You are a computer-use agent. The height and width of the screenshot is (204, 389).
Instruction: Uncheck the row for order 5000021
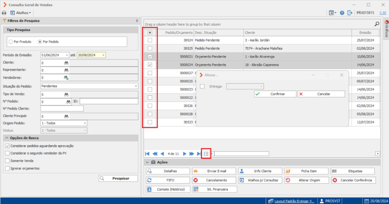150,56
